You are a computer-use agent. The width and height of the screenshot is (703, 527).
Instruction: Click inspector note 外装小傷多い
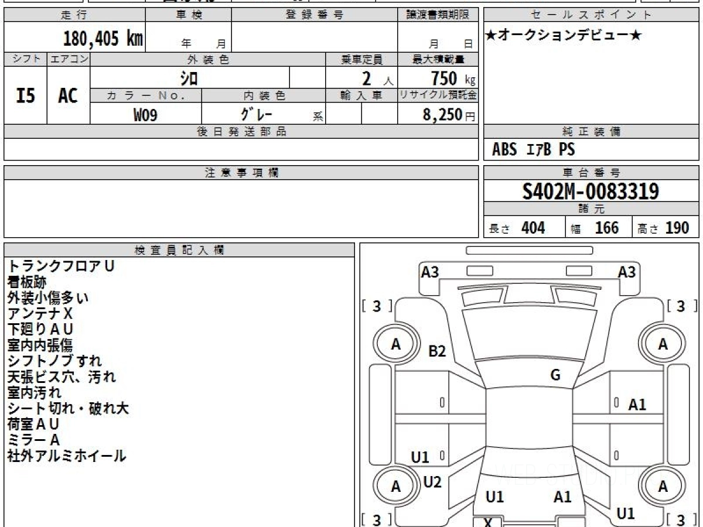pyautogui.click(x=48, y=297)
